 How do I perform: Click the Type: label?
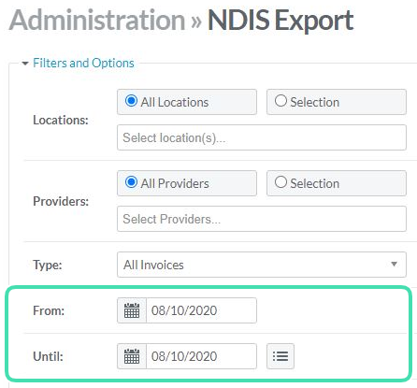click(x=48, y=265)
